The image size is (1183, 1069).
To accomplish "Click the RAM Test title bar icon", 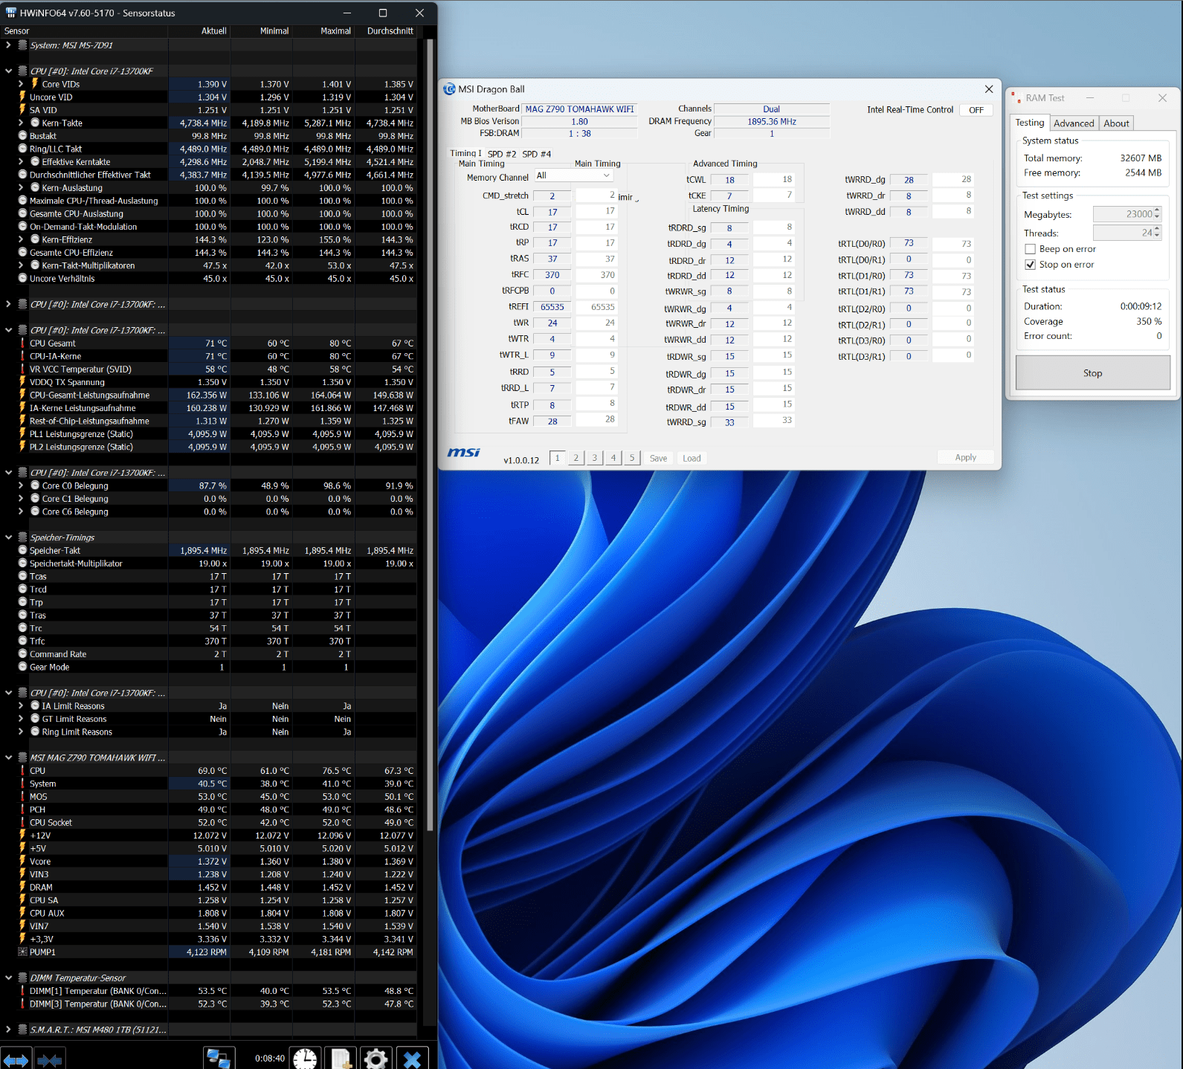I will [1016, 98].
